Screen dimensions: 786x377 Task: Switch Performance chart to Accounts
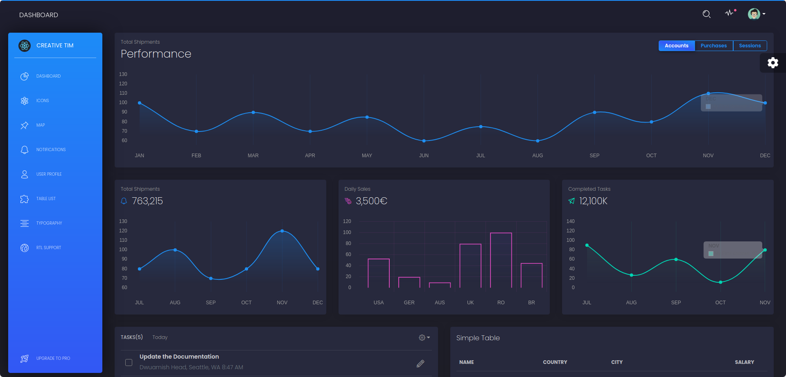click(x=676, y=46)
